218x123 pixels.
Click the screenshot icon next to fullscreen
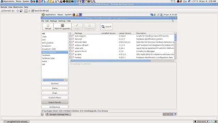[21, 11]
